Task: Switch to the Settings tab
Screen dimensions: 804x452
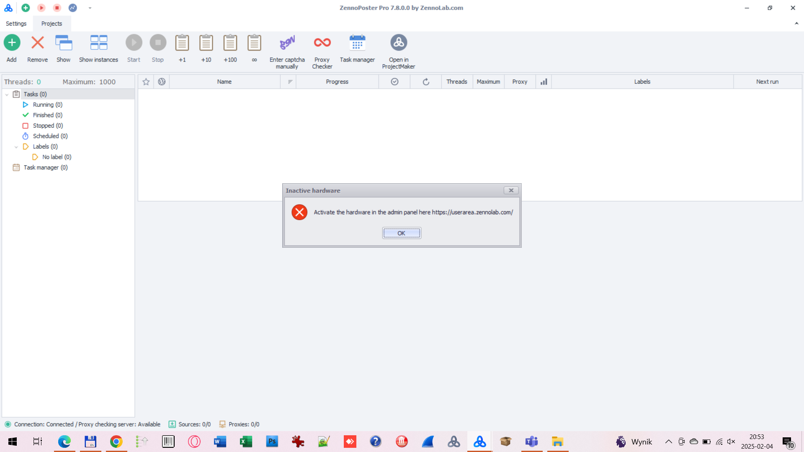Action: 16,23
